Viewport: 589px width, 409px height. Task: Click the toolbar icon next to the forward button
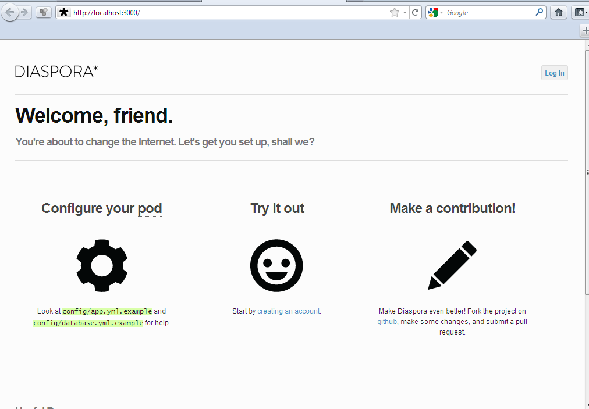[x=44, y=12]
